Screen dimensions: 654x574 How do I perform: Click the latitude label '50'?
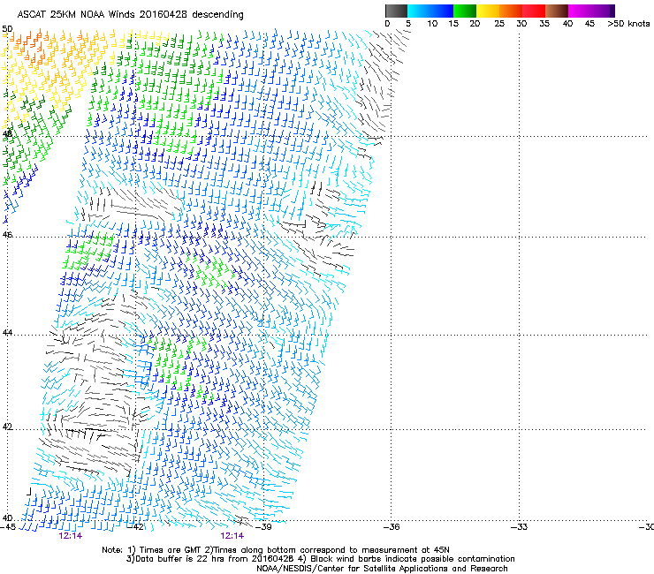[7, 29]
